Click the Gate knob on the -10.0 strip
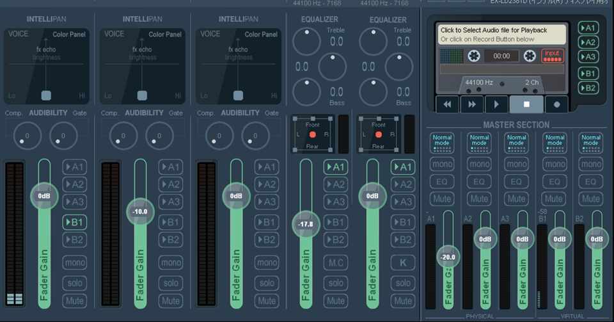This screenshot has width=614, height=322. tap(159, 136)
